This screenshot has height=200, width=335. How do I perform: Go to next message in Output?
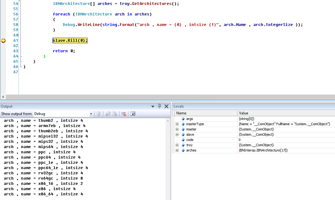pyautogui.click(x=115, y=114)
